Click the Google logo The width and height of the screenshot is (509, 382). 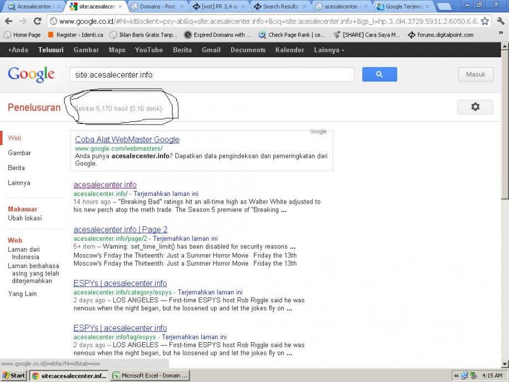pyautogui.click(x=31, y=74)
